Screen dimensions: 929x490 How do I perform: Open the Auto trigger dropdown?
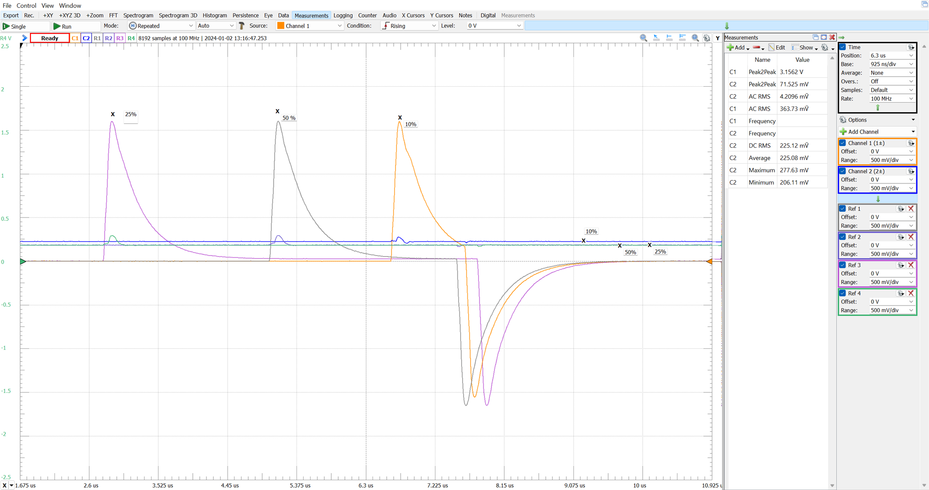(x=215, y=26)
